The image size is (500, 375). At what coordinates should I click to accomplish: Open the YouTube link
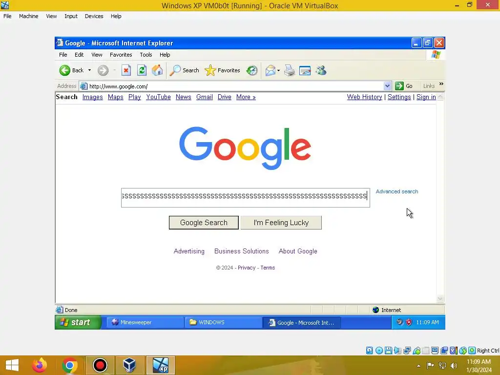159,97
